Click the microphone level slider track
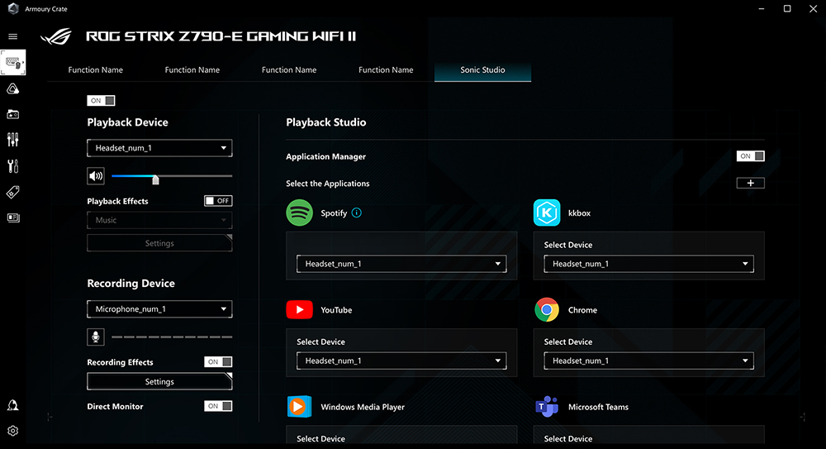826x449 pixels. click(172, 337)
